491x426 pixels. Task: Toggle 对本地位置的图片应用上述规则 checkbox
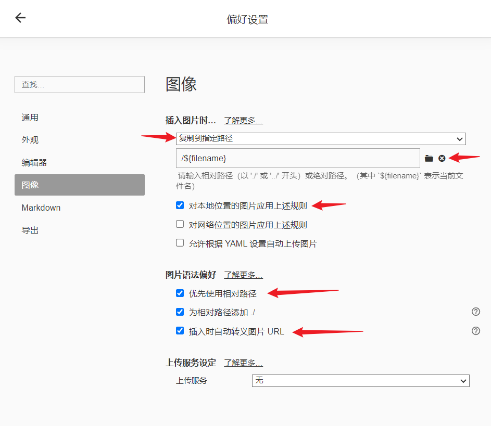tap(180, 205)
